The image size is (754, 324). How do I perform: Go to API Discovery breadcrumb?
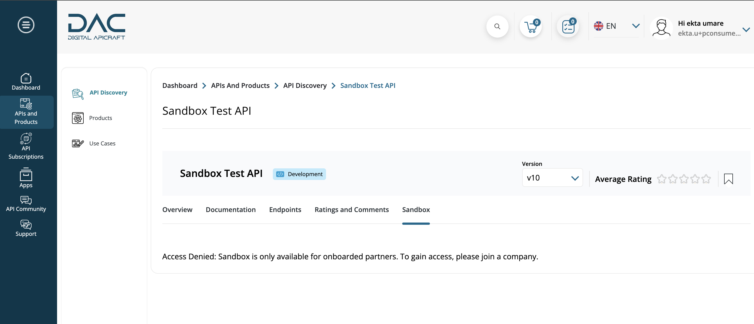(305, 86)
